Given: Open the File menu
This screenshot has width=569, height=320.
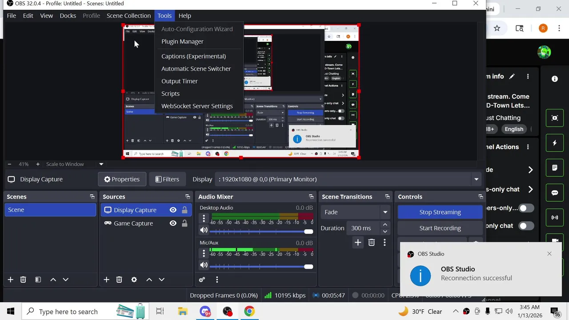Looking at the screenshot, I should pyautogui.click(x=12, y=16).
